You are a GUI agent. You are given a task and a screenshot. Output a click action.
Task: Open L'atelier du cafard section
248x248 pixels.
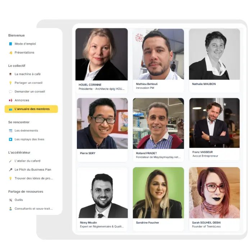(27, 161)
